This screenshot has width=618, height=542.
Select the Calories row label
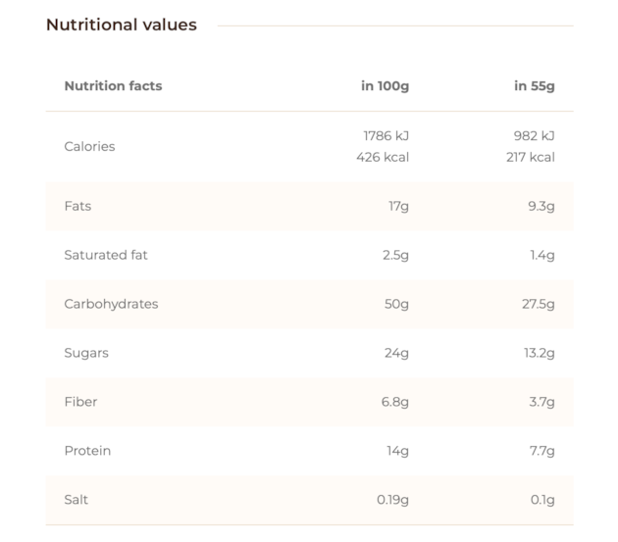pos(89,147)
